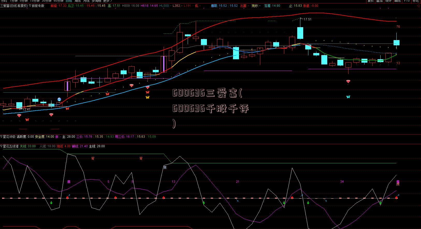Click the 止: 15.83 value
Viewport: 421px width, 229px height.
point(295,6)
